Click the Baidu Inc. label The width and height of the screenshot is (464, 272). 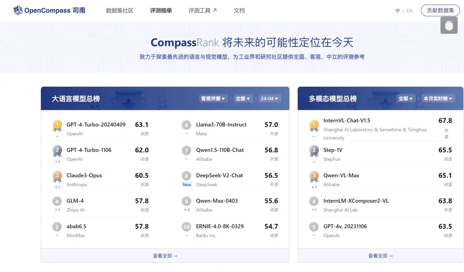click(207, 235)
